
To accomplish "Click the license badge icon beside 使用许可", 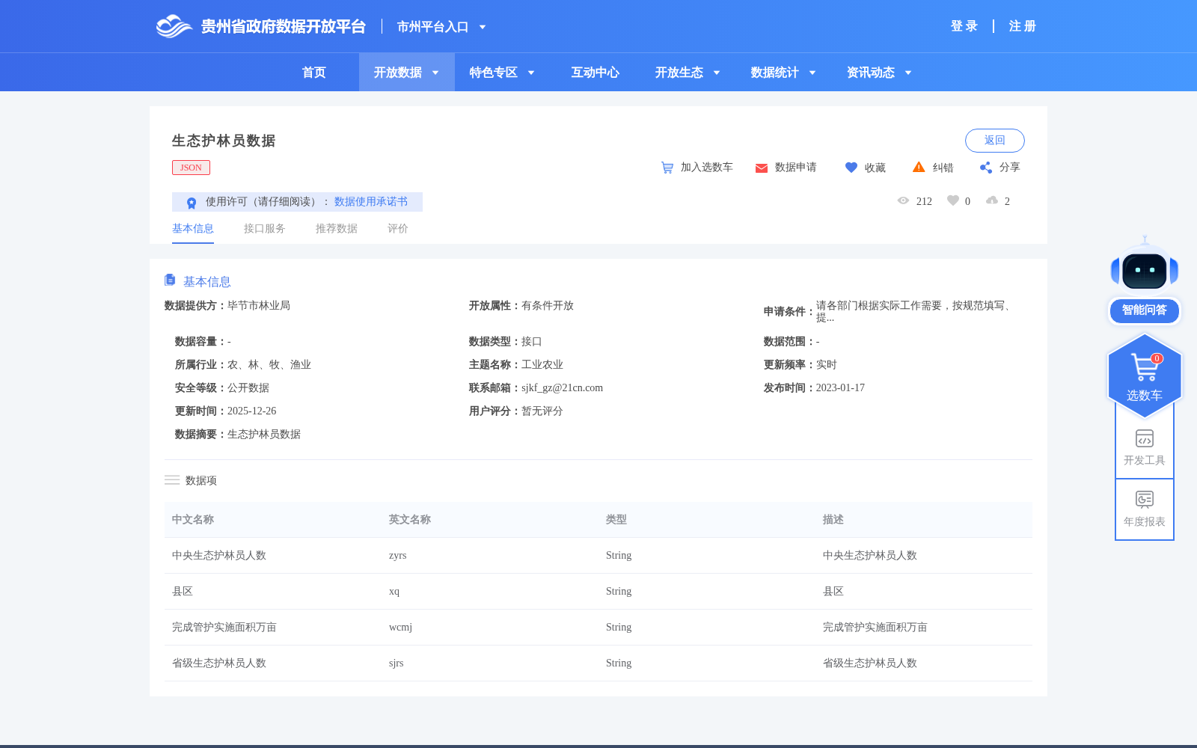I will [x=192, y=203].
